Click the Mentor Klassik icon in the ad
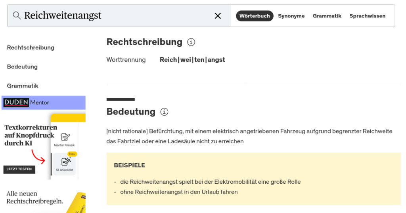Viewport: 406px width, 213px height. [x=64, y=138]
